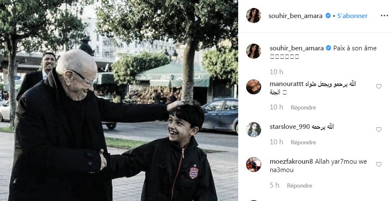The image size is (392, 201).
Task: Follow the account with the S'abonner button
Action: pyautogui.click(x=352, y=16)
